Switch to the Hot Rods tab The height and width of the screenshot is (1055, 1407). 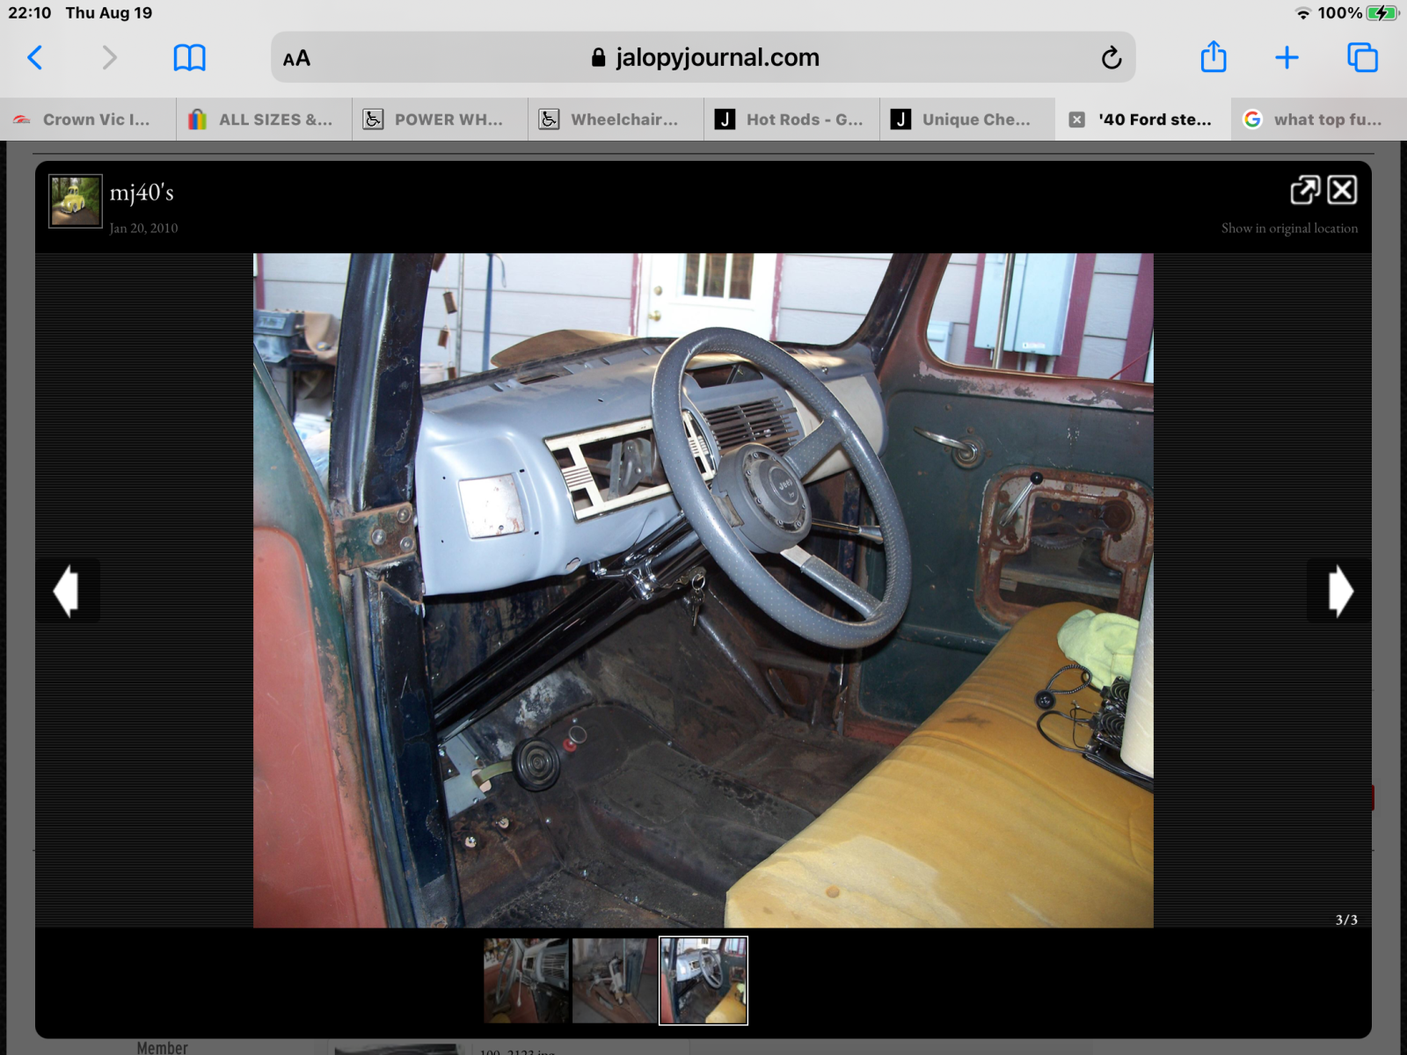point(791,120)
